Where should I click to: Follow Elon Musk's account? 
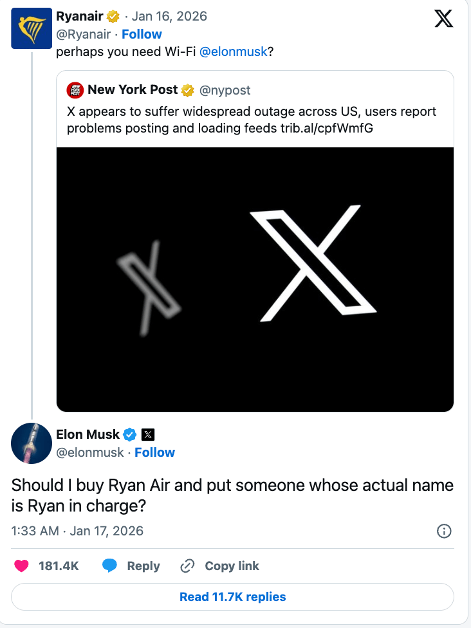(154, 452)
